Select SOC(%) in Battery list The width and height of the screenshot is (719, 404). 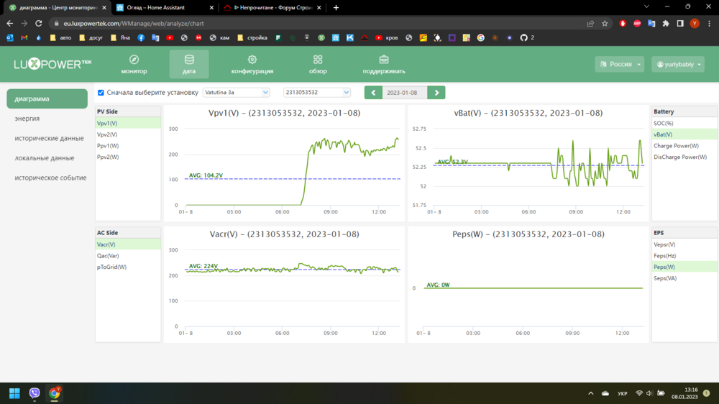coord(664,123)
